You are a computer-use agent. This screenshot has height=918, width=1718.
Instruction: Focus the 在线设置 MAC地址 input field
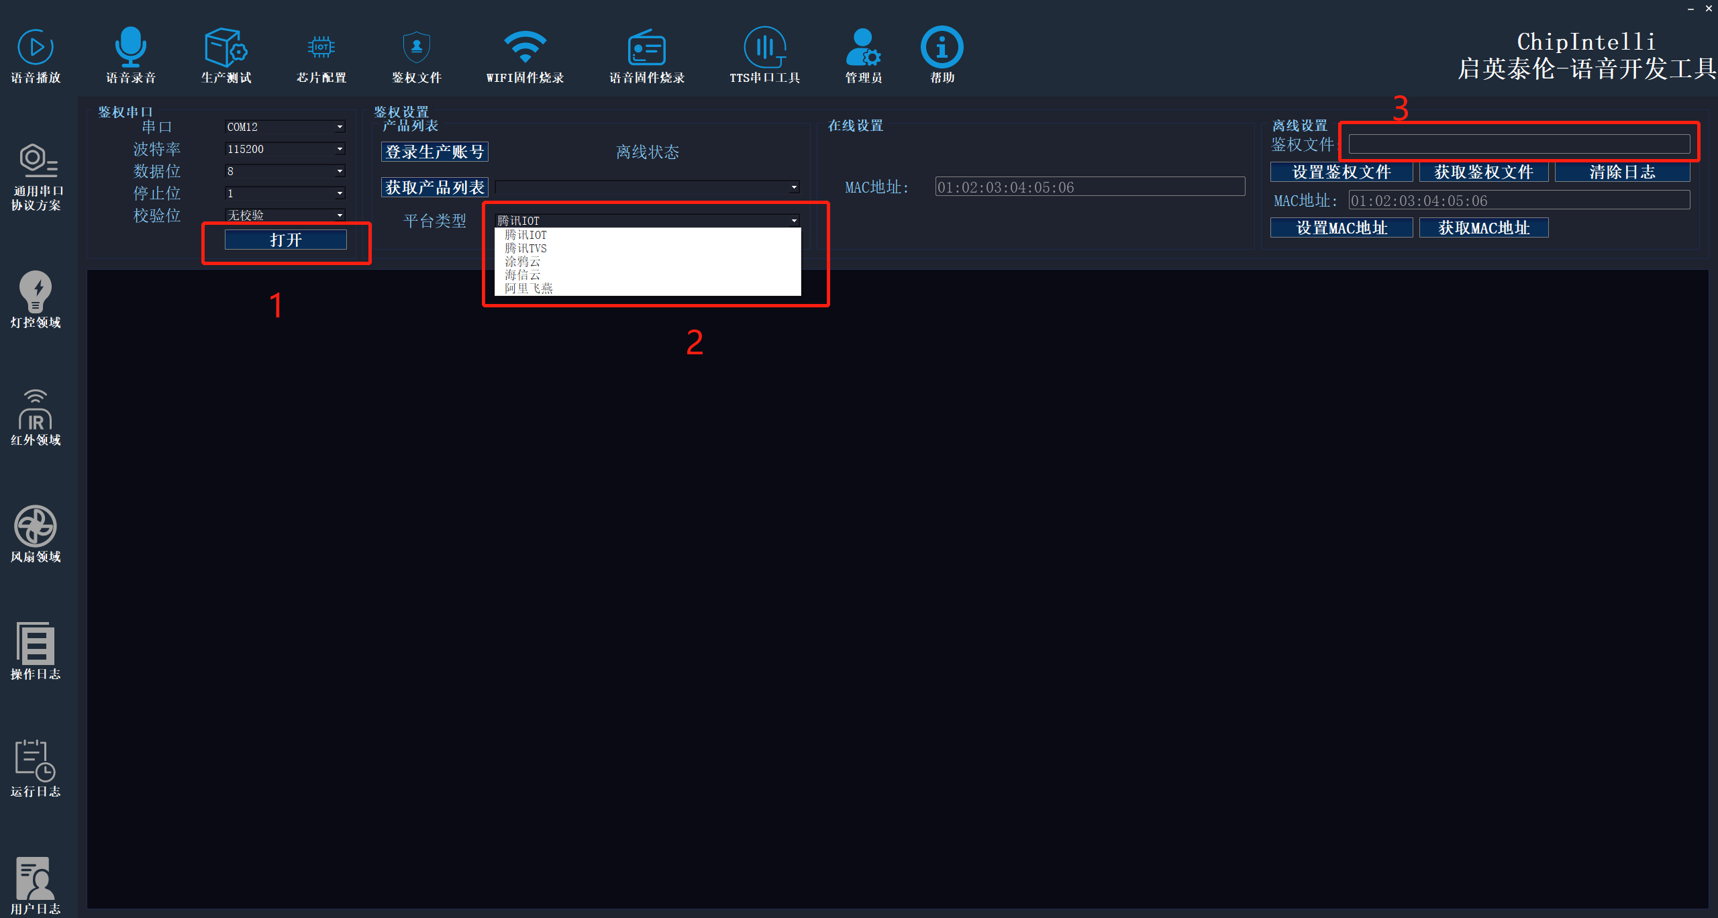coord(1090,187)
